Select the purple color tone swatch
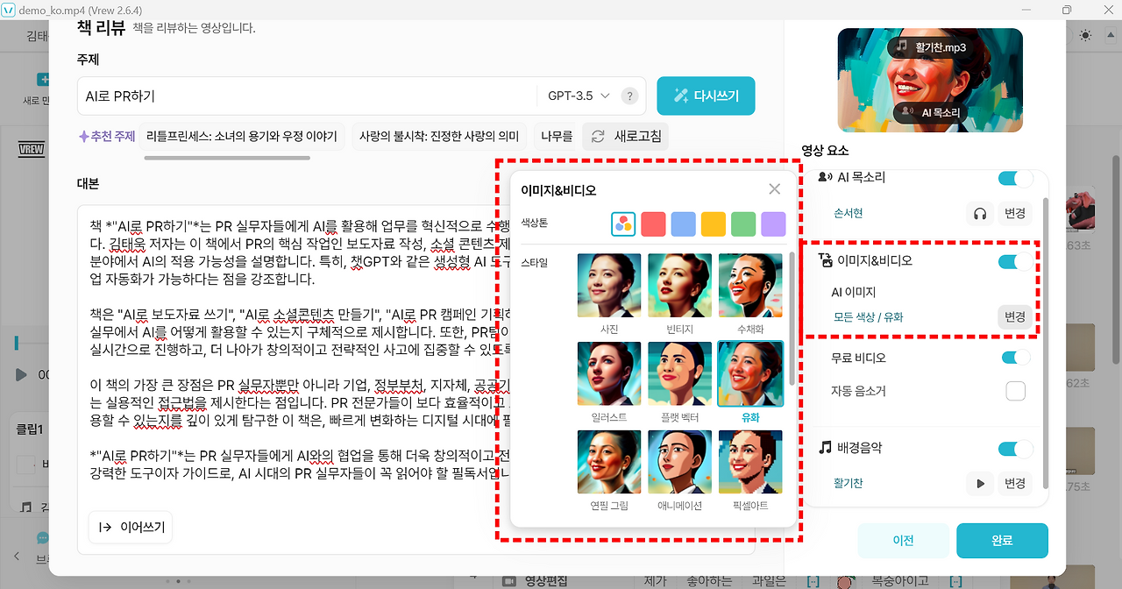 coord(773,224)
